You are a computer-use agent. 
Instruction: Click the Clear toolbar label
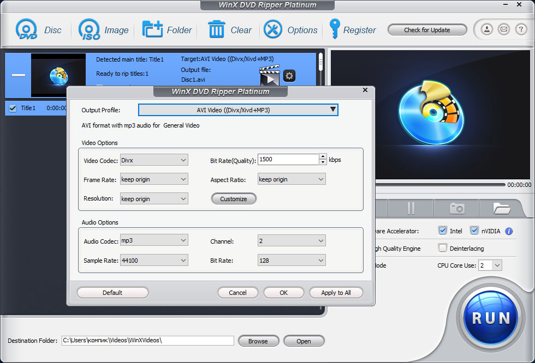point(241,30)
